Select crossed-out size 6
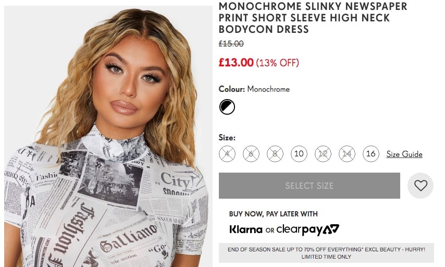Screen dimensions: 445x267 click(251, 154)
